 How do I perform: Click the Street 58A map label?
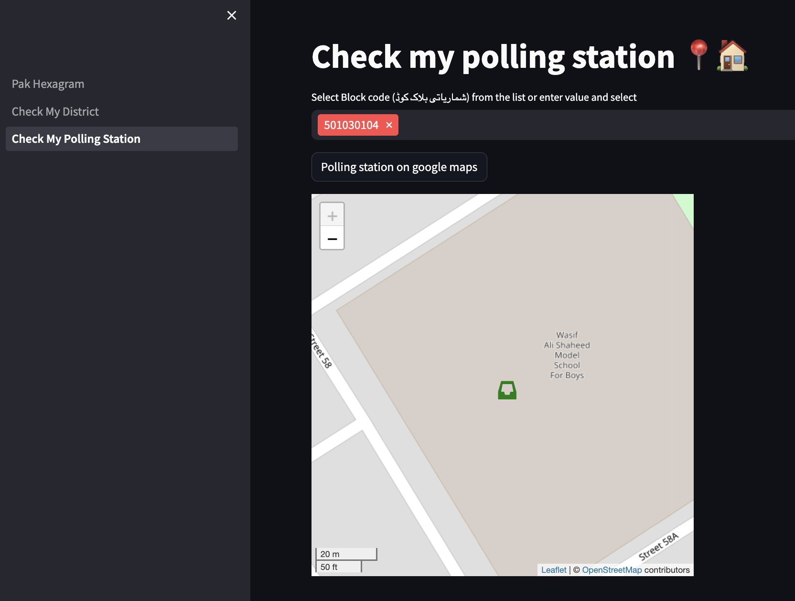point(659,547)
